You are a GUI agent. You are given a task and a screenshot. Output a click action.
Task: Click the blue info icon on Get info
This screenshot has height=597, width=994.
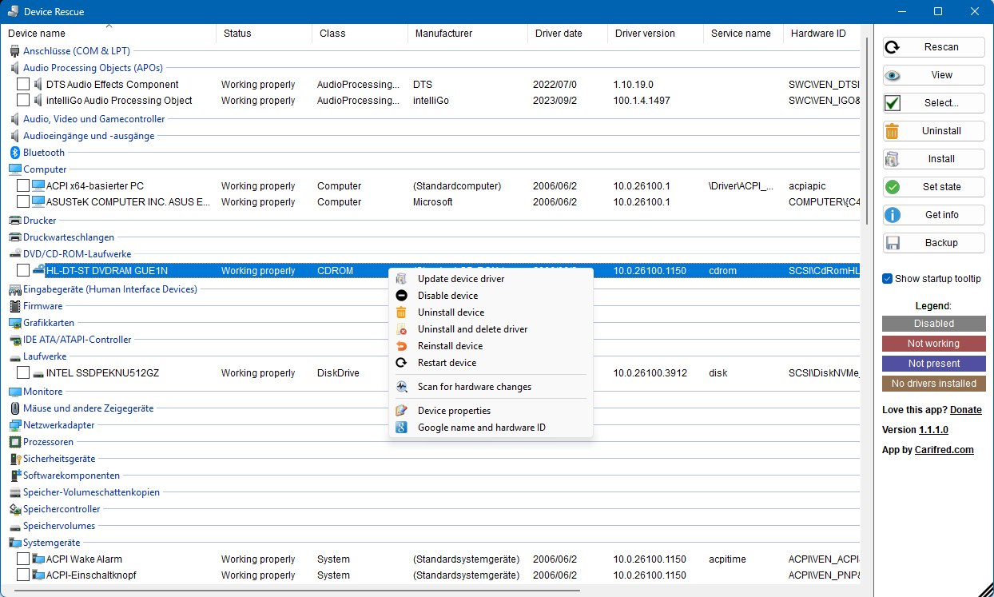[x=893, y=215]
